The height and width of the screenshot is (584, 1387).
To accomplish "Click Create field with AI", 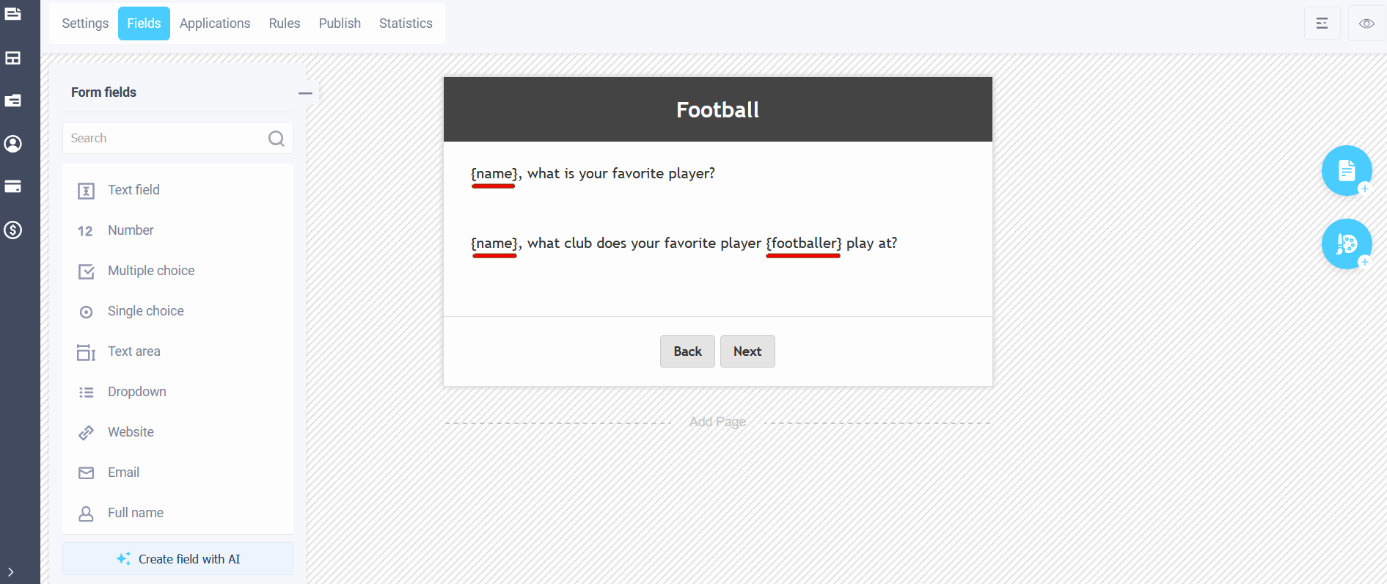I will pos(178,559).
